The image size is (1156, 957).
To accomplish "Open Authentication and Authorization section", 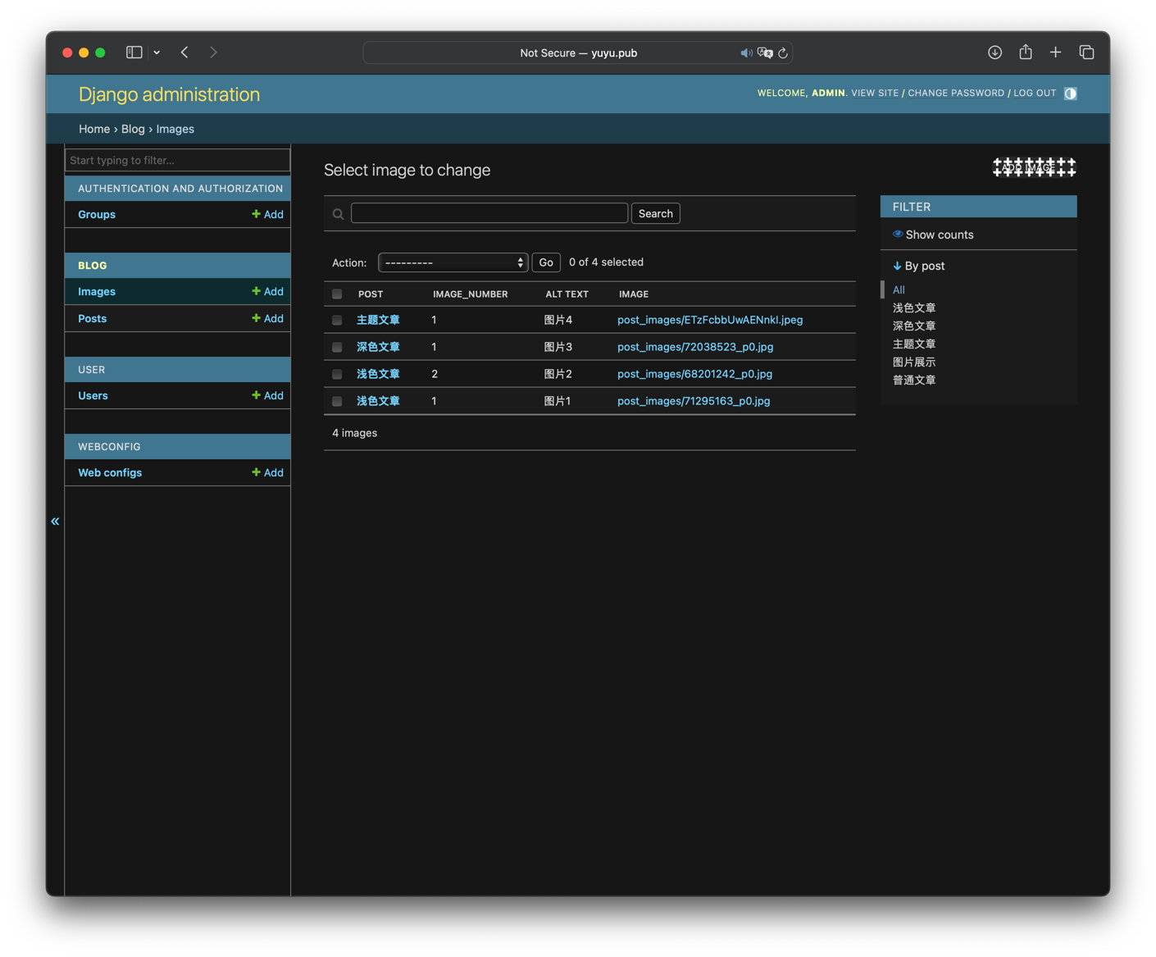I will [x=180, y=189].
